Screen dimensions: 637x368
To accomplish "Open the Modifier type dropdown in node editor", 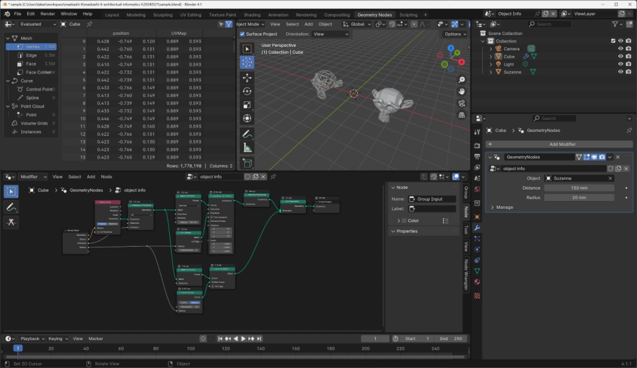I will tap(33, 177).
